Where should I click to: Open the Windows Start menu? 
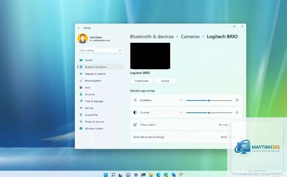[x=106, y=175]
